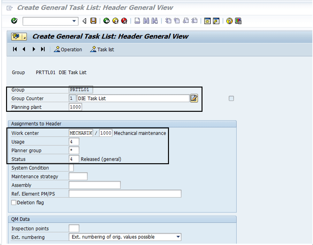Click the red Cancel icon

pyautogui.click(x=124, y=21)
